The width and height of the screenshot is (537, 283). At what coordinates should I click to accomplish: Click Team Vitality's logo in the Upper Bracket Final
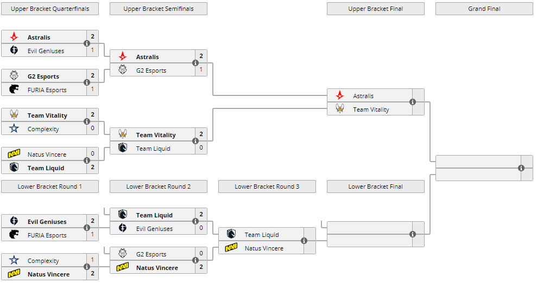click(340, 110)
